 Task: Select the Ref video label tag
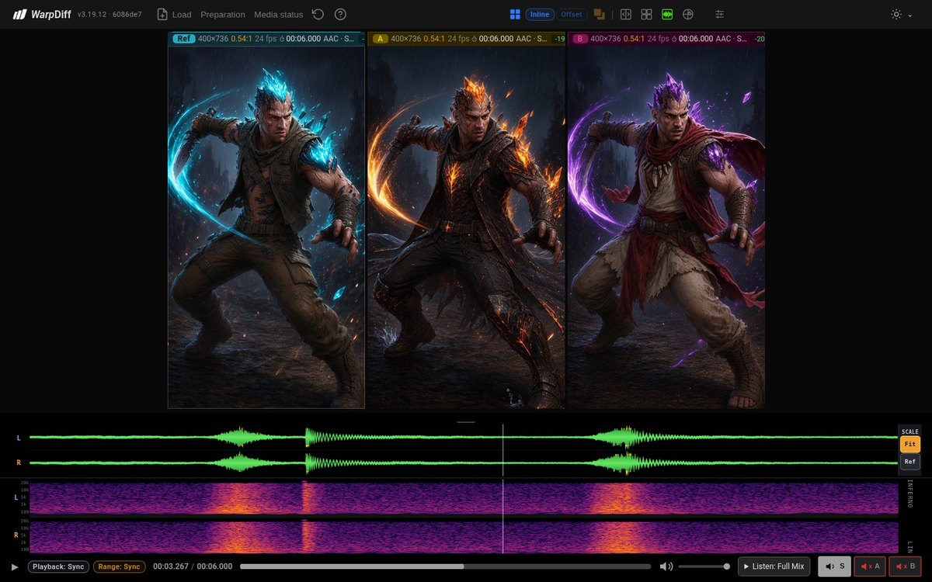pos(183,39)
